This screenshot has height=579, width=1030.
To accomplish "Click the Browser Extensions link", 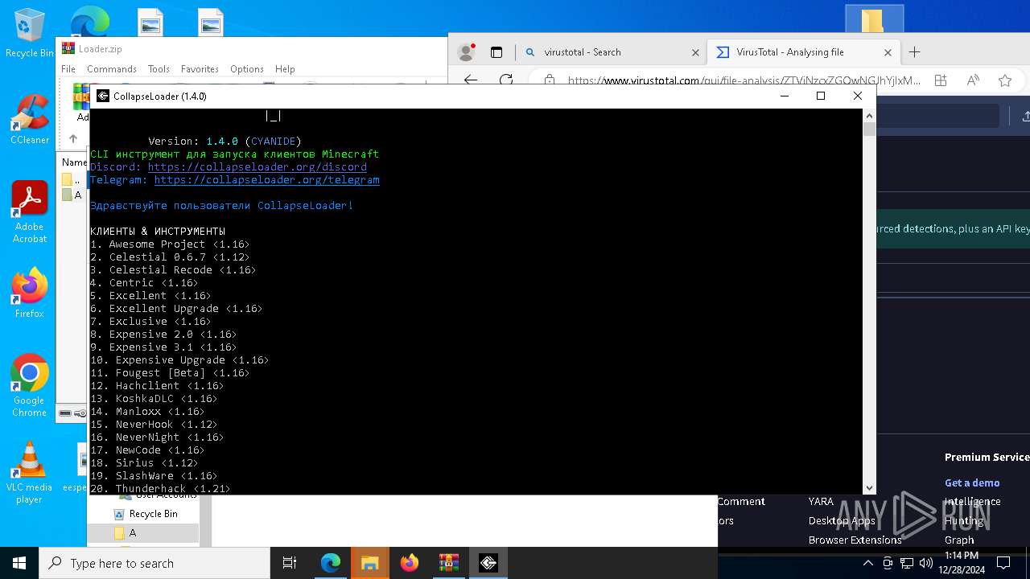I will [855, 540].
